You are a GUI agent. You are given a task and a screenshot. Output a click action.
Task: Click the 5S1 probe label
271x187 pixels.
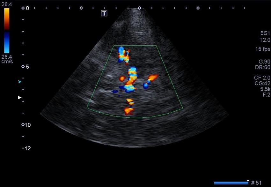265,33
